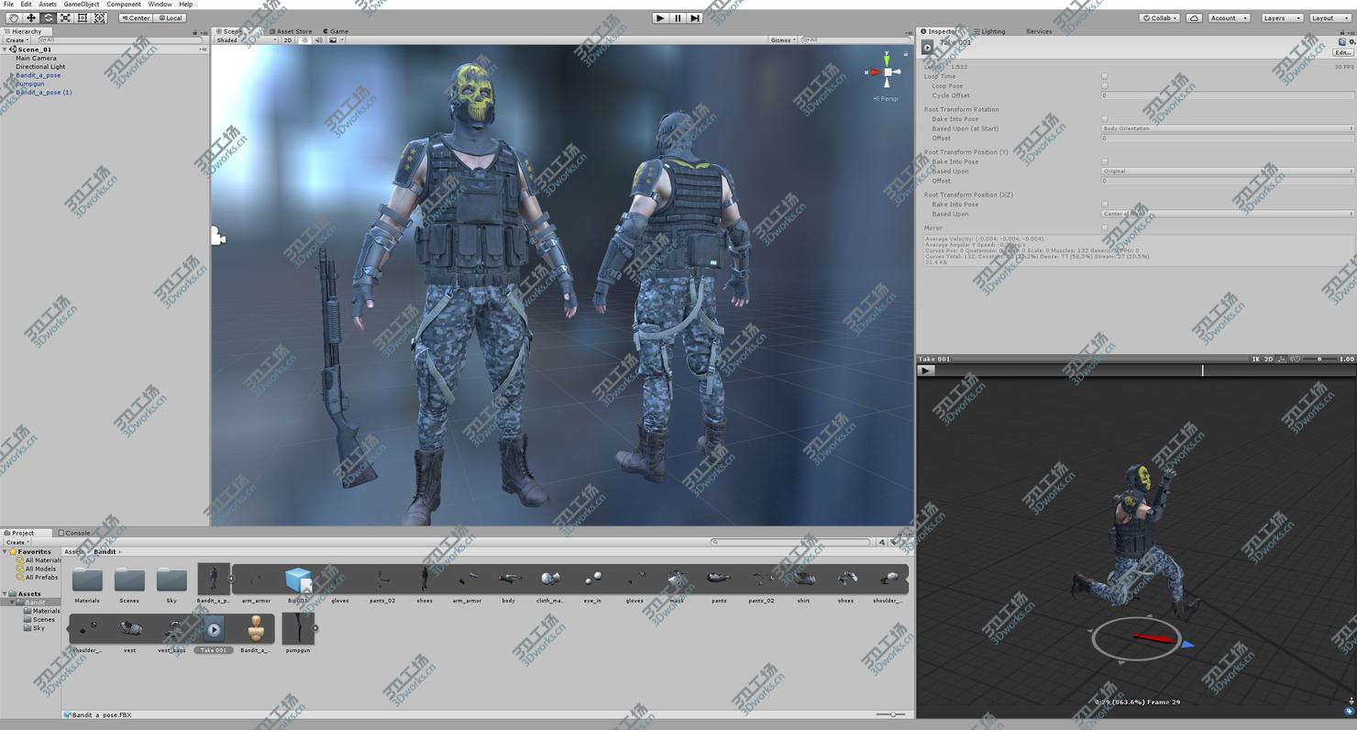Image resolution: width=1357 pixels, height=730 pixels.
Task: Select the pumpgun model asset
Action: coord(298,634)
